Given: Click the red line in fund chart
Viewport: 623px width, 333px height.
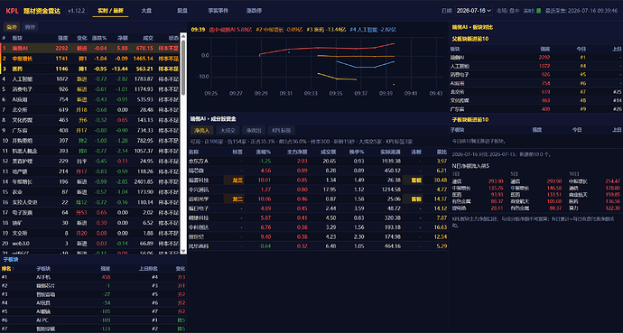Looking at the screenshot, I should 326,48.
